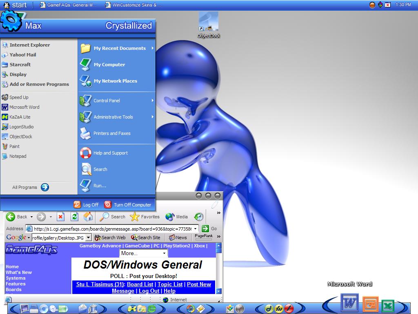Expand All Programs arrow

[45, 187]
